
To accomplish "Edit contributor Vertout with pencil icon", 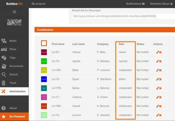I will pyautogui.click(x=157, y=52).
